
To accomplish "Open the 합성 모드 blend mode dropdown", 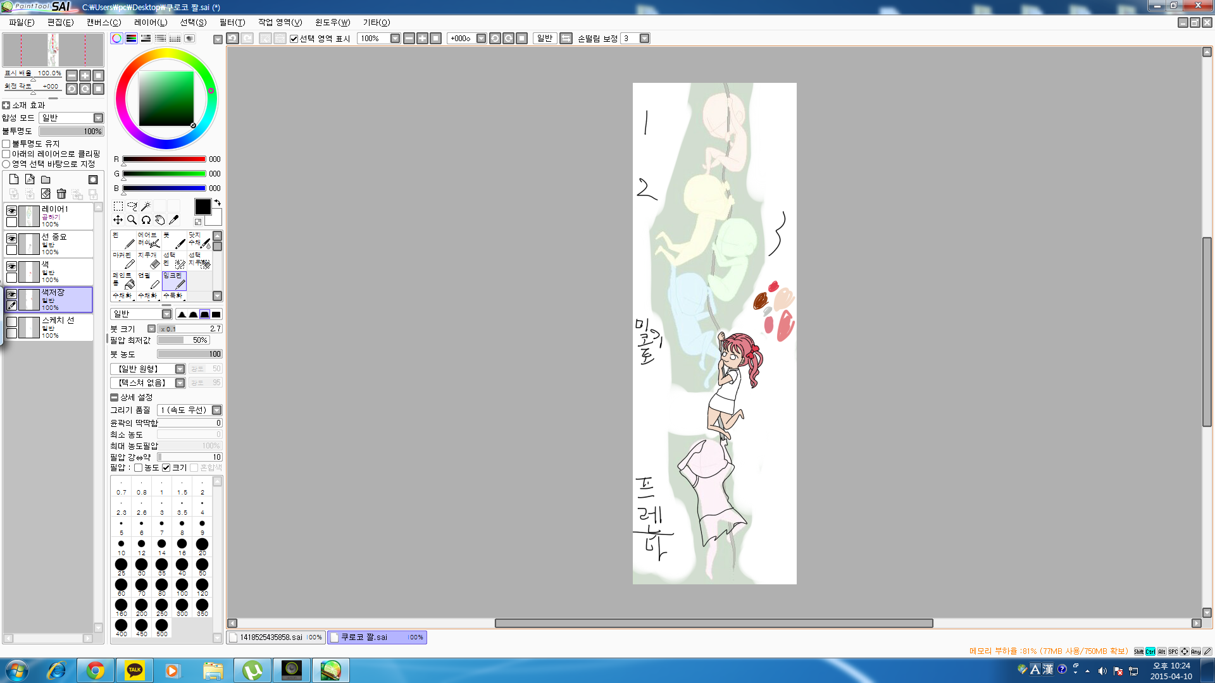I will [98, 118].
